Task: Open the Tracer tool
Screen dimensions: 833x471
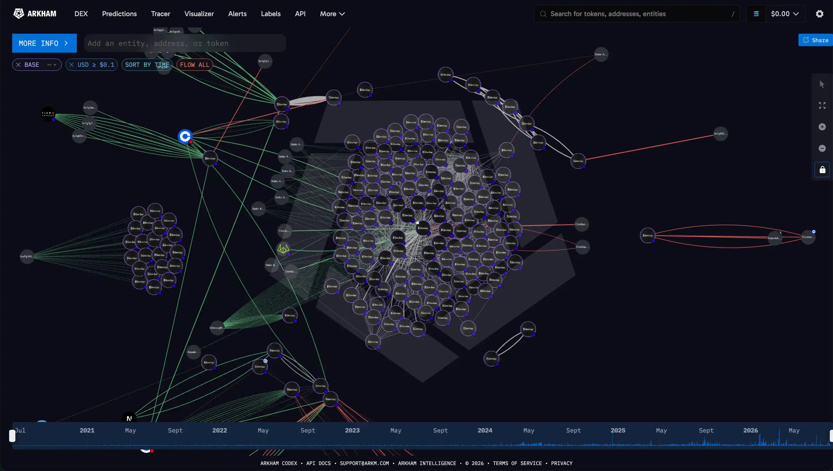Action: 161,14
